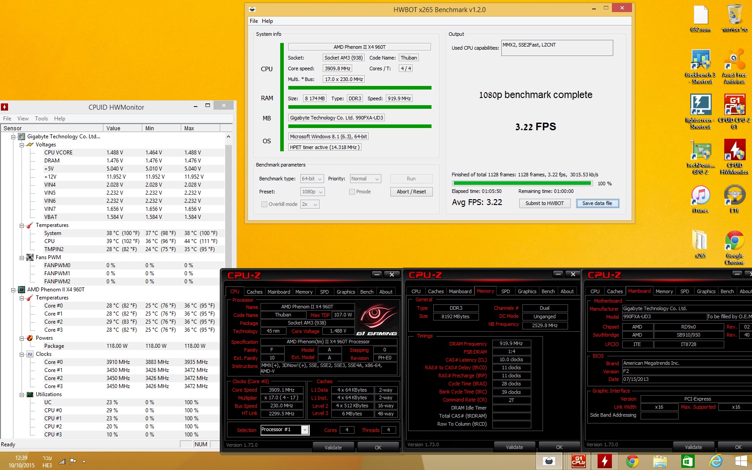Toggle the Pmode checkbox

click(352, 192)
